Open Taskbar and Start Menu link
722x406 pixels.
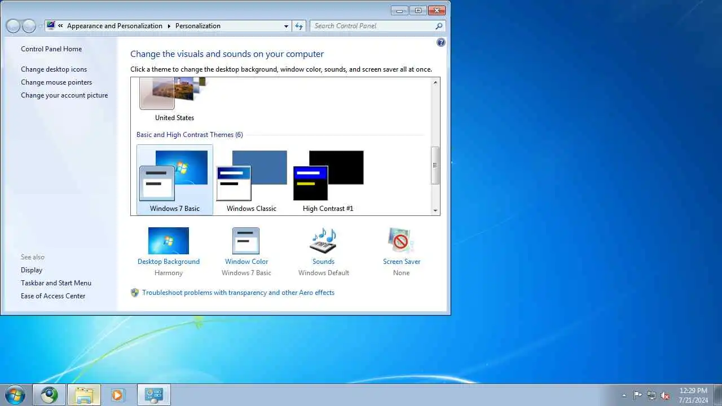coord(56,283)
